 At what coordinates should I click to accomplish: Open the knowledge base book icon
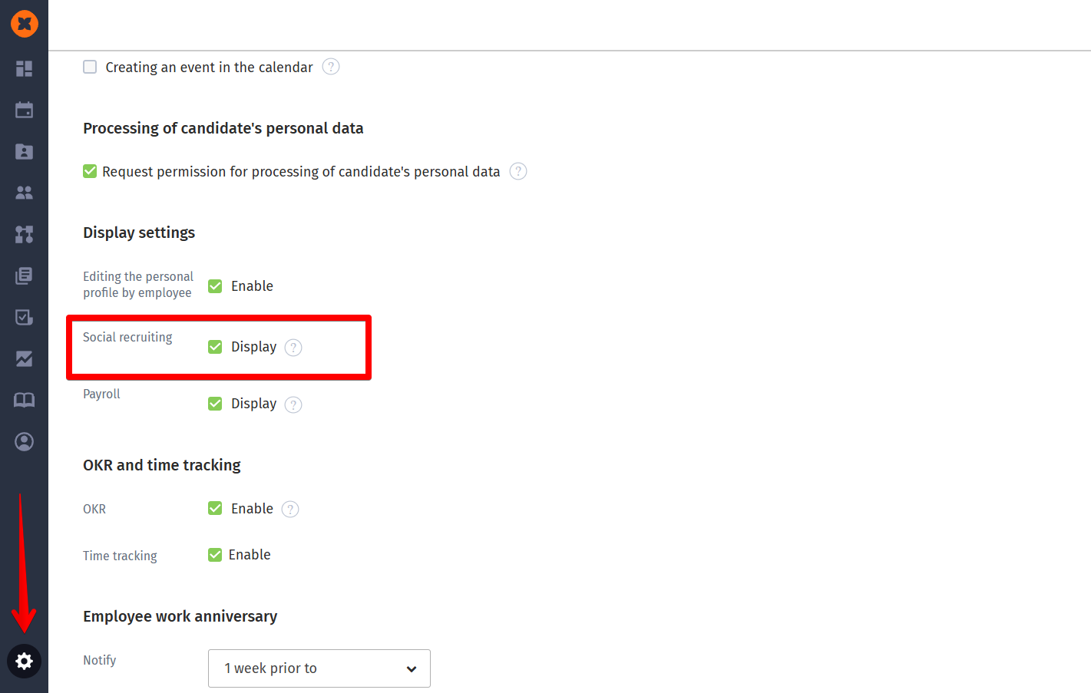tap(24, 400)
